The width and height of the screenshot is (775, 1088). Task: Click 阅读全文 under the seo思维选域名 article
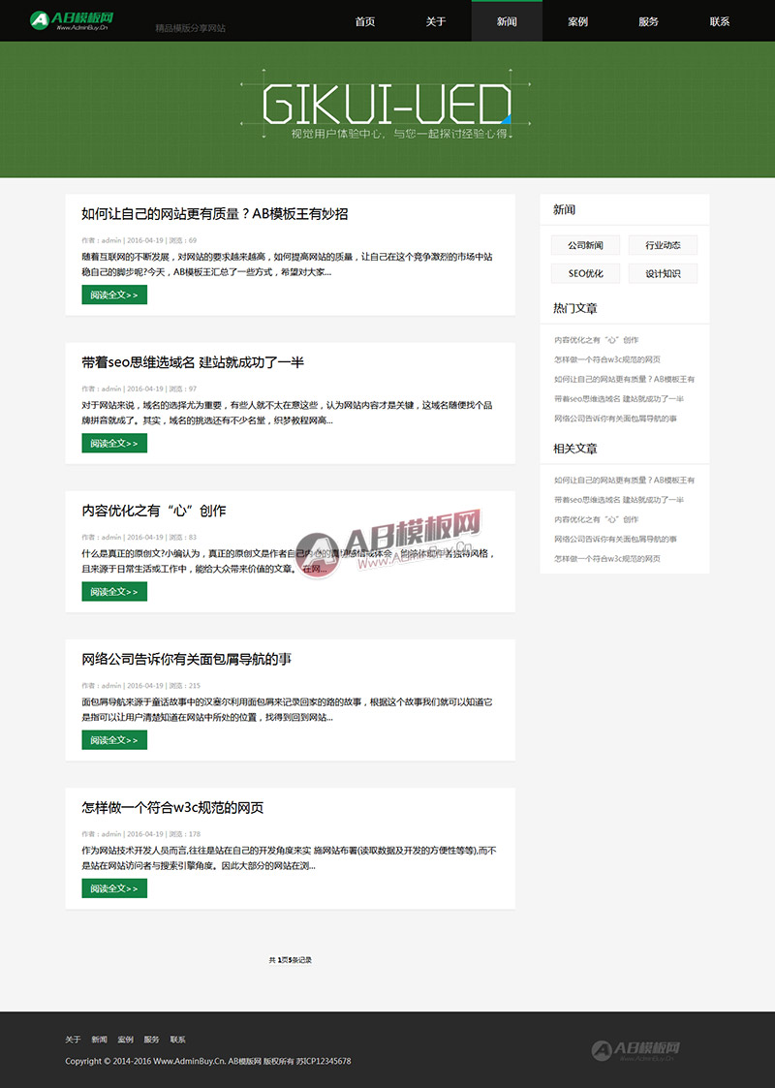114,443
